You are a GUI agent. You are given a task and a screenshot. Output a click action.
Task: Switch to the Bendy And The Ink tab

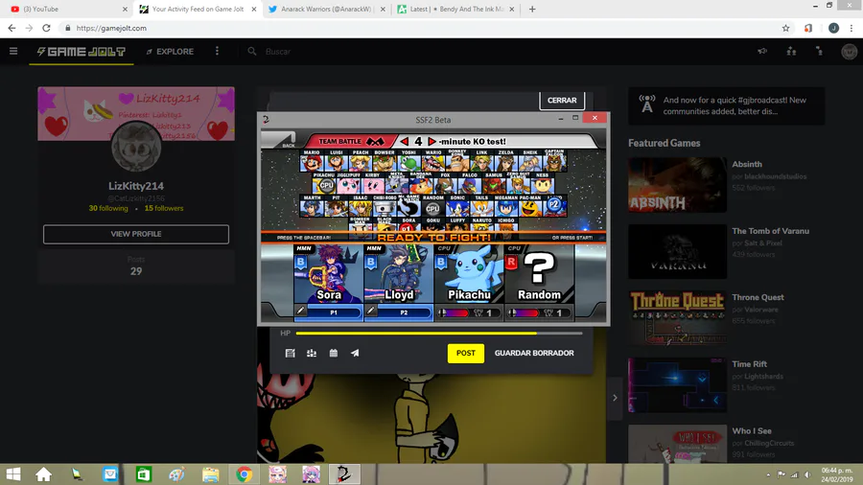coord(456,9)
